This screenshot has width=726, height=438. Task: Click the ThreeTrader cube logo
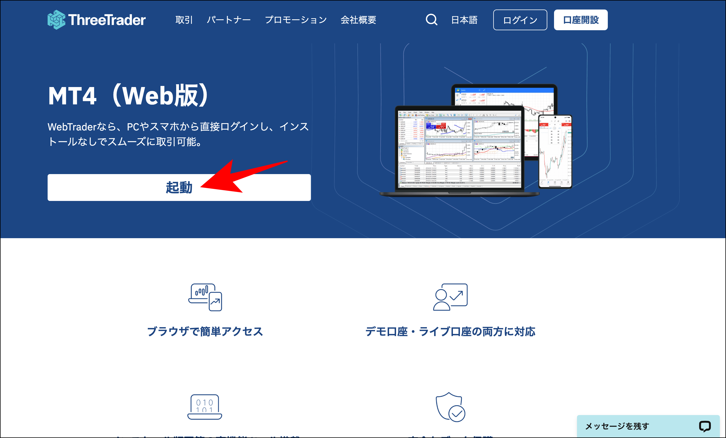point(57,20)
